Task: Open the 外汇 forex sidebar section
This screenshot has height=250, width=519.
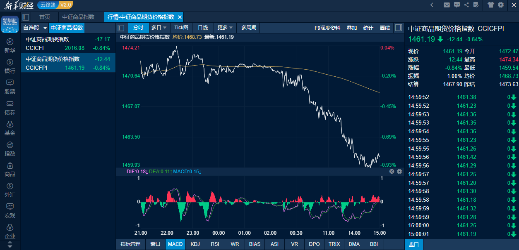Action: (x=10, y=190)
